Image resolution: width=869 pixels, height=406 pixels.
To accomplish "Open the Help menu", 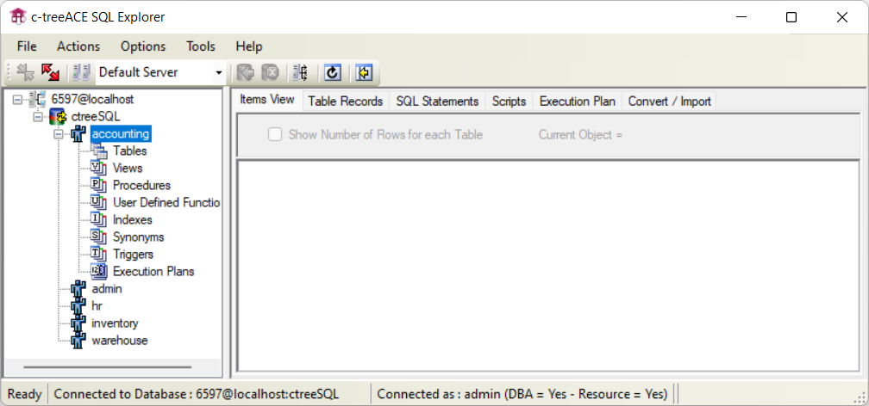I will click(x=249, y=46).
